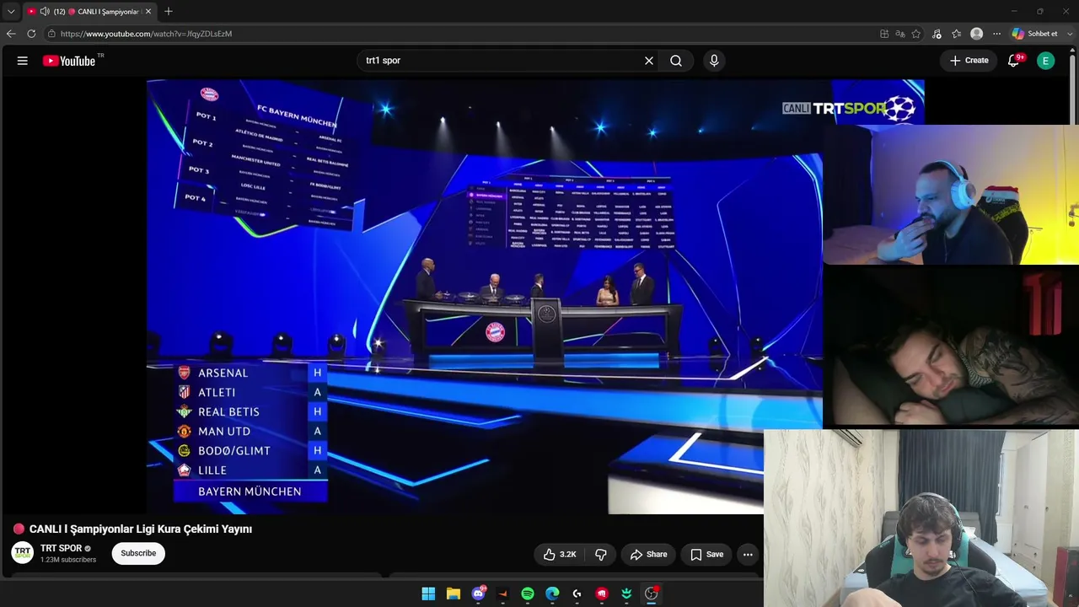Reload the current page
This screenshot has width=1079, height=607.
click(31, 34)
